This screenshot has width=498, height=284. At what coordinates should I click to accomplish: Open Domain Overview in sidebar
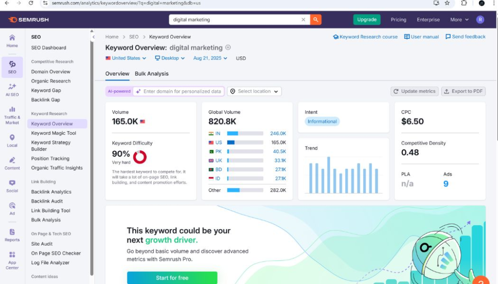pos(51,72)
